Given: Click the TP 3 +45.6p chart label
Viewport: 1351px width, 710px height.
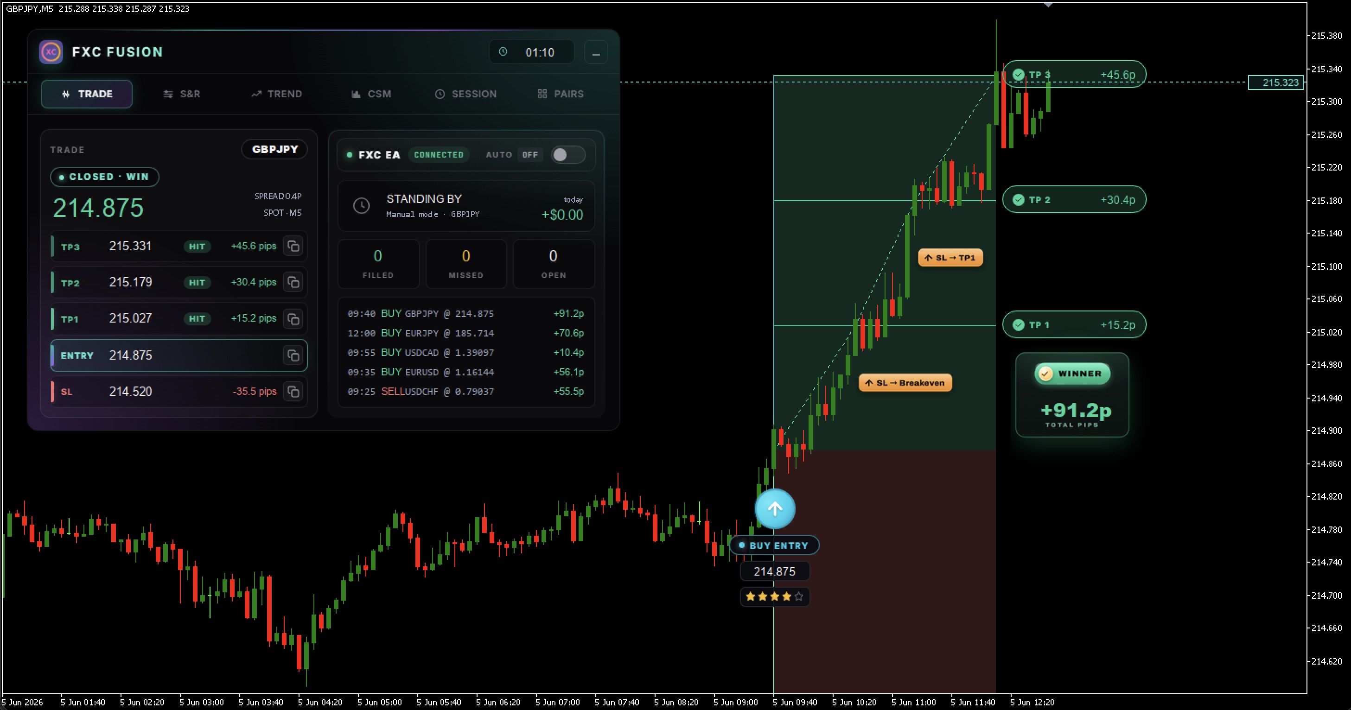Looking at the screenshot, I should pyautogui.click(x=1074, y=75).
